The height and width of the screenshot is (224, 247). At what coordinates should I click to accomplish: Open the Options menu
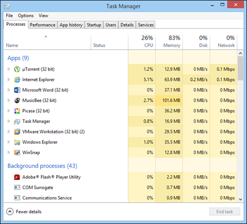coord(26,15)
